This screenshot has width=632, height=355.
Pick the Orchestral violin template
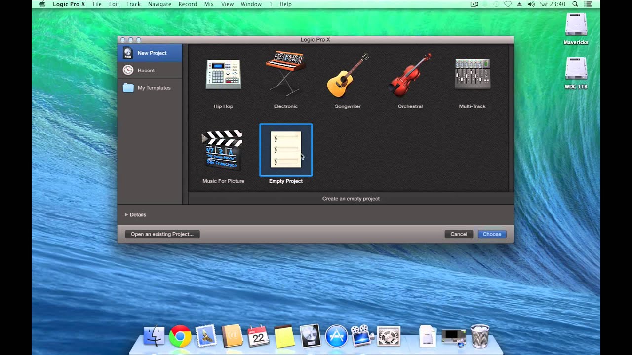pyautogui.click(x=410, y=74)
